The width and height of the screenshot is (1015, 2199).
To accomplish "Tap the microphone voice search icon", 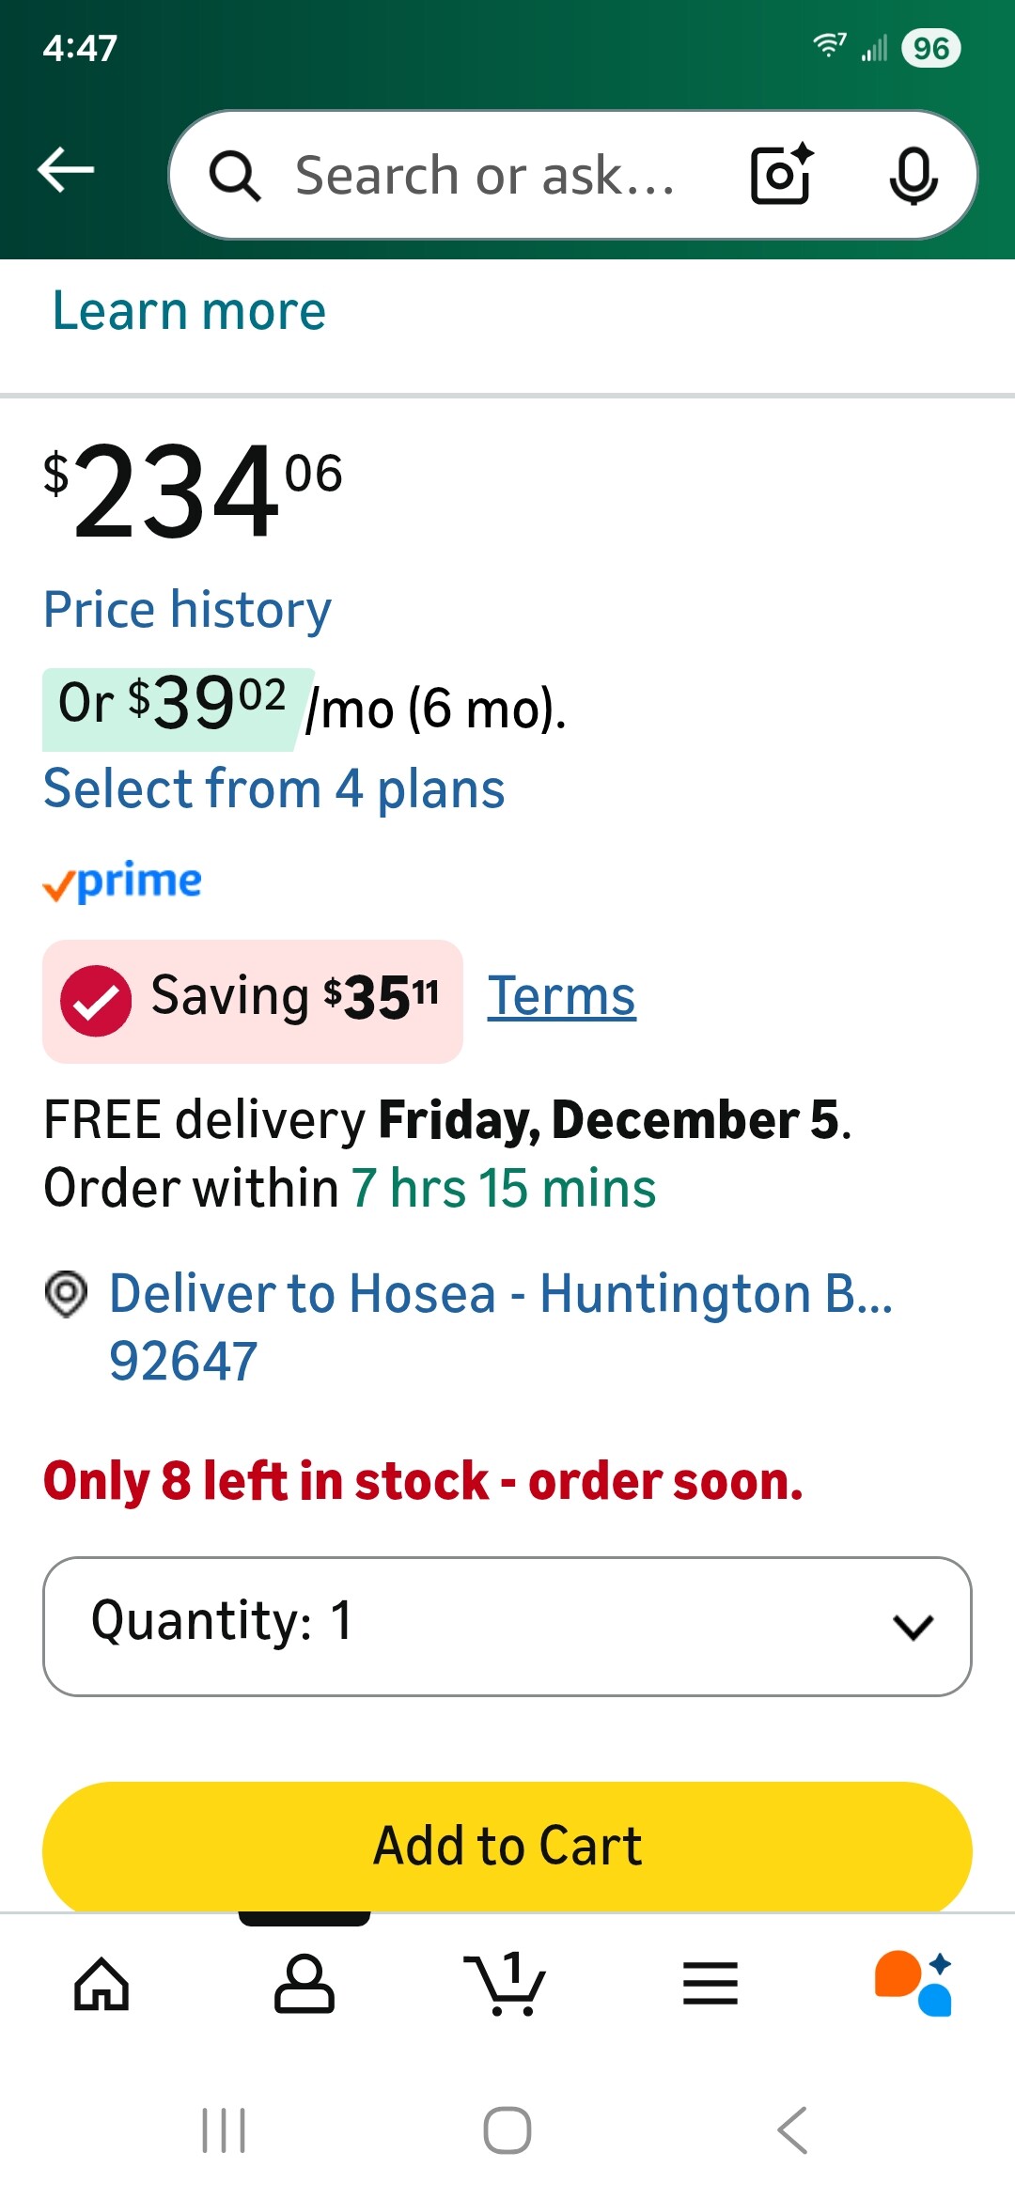I will pyautogui.click(x=913, y=175).
